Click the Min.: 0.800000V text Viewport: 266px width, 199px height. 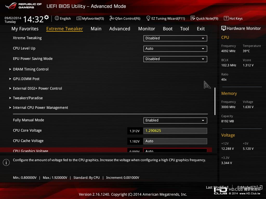pos(25,177)
